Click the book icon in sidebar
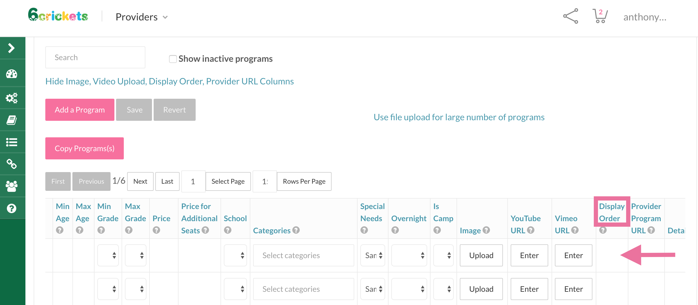The width and height of the screenshot is (698, 305). 12,120
